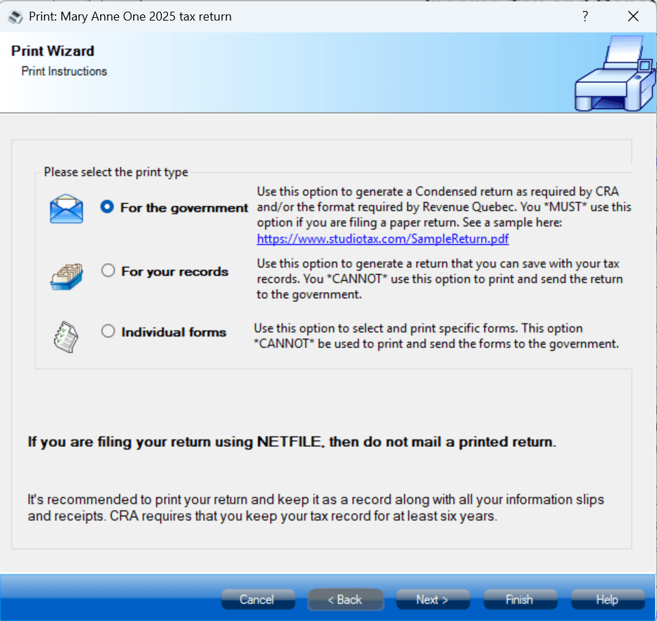Click the 'Print Wizard' heading text
The image size is (657, 621).
(x=53, y=51)
